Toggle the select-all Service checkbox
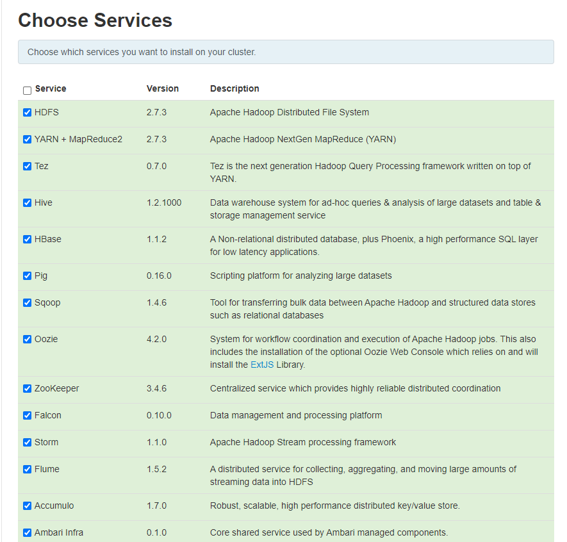 click(27, 90)
